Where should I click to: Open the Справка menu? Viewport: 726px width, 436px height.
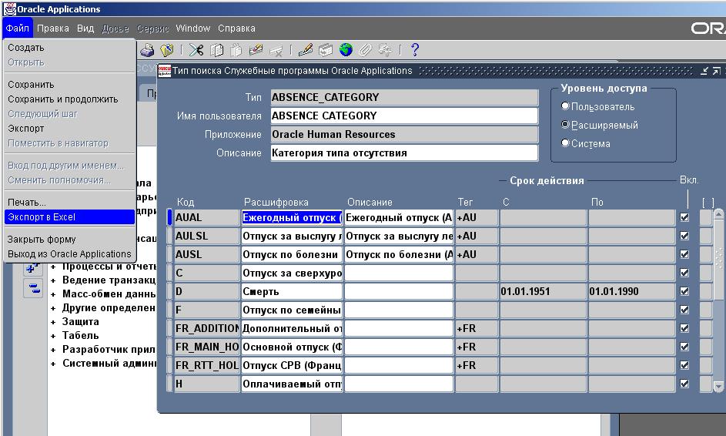236,29
